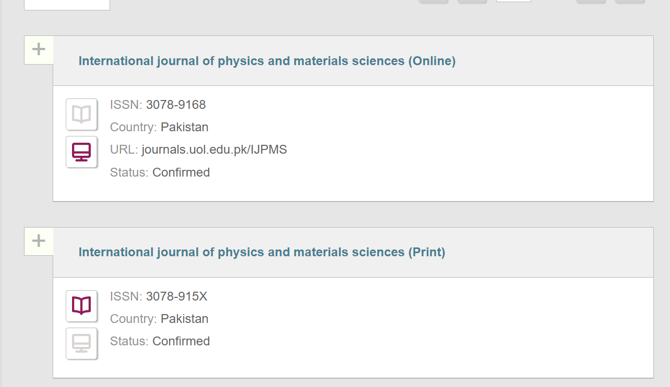Expand the Online journal record with plus icon

[39, 49]
